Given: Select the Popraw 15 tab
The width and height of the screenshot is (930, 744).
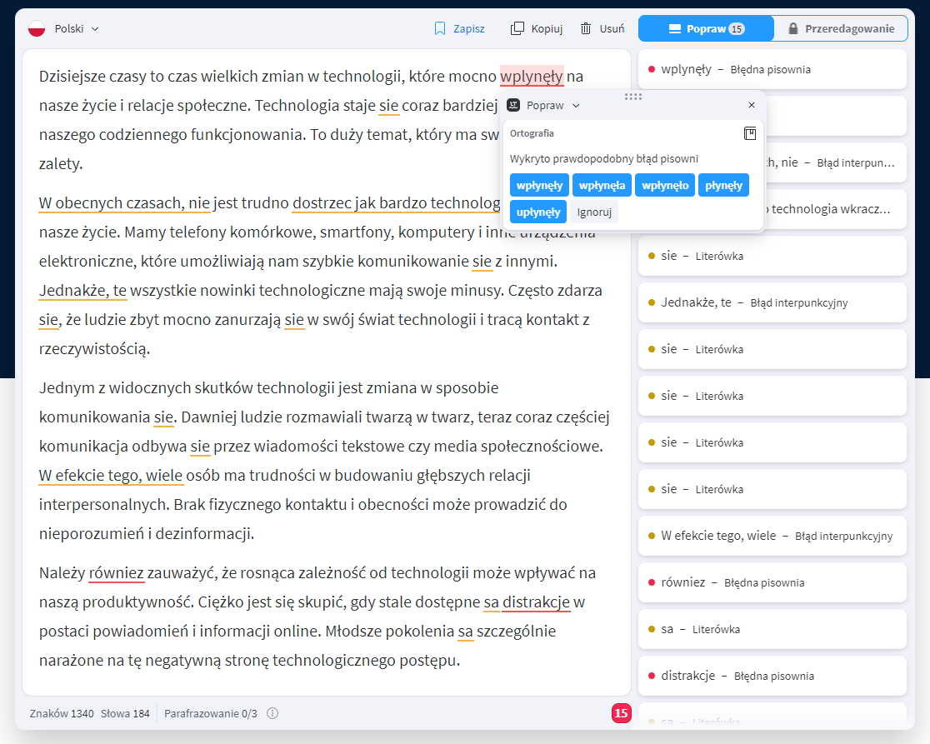Looking at the screenshot, I should (x=706, y=28).
